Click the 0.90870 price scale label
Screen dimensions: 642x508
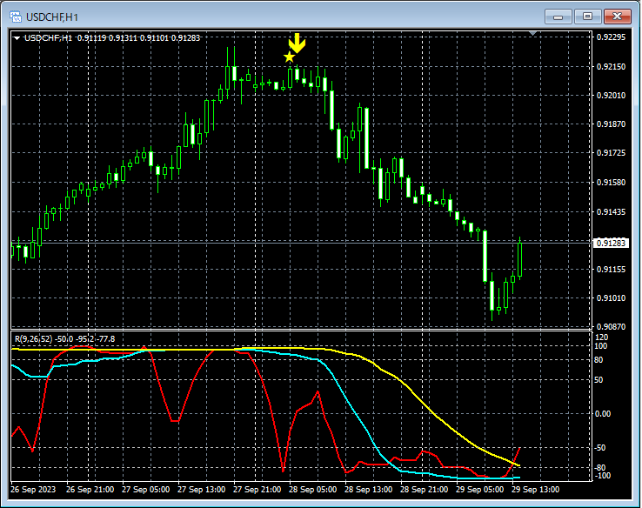(x=611, y=327)
